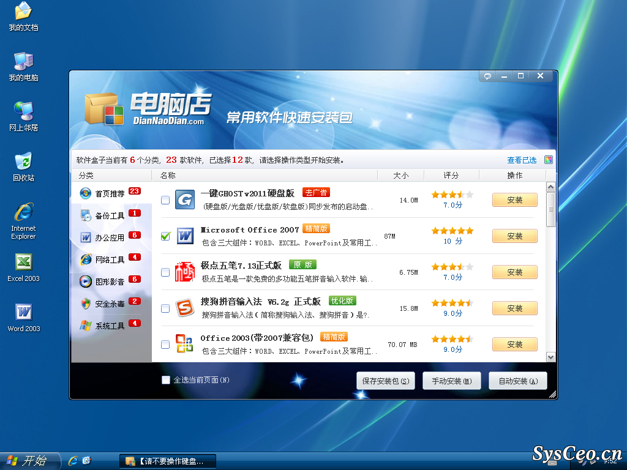Sort by the 名称 column header
The height and width of the screenshot is (470, 627).
point(265,175)
